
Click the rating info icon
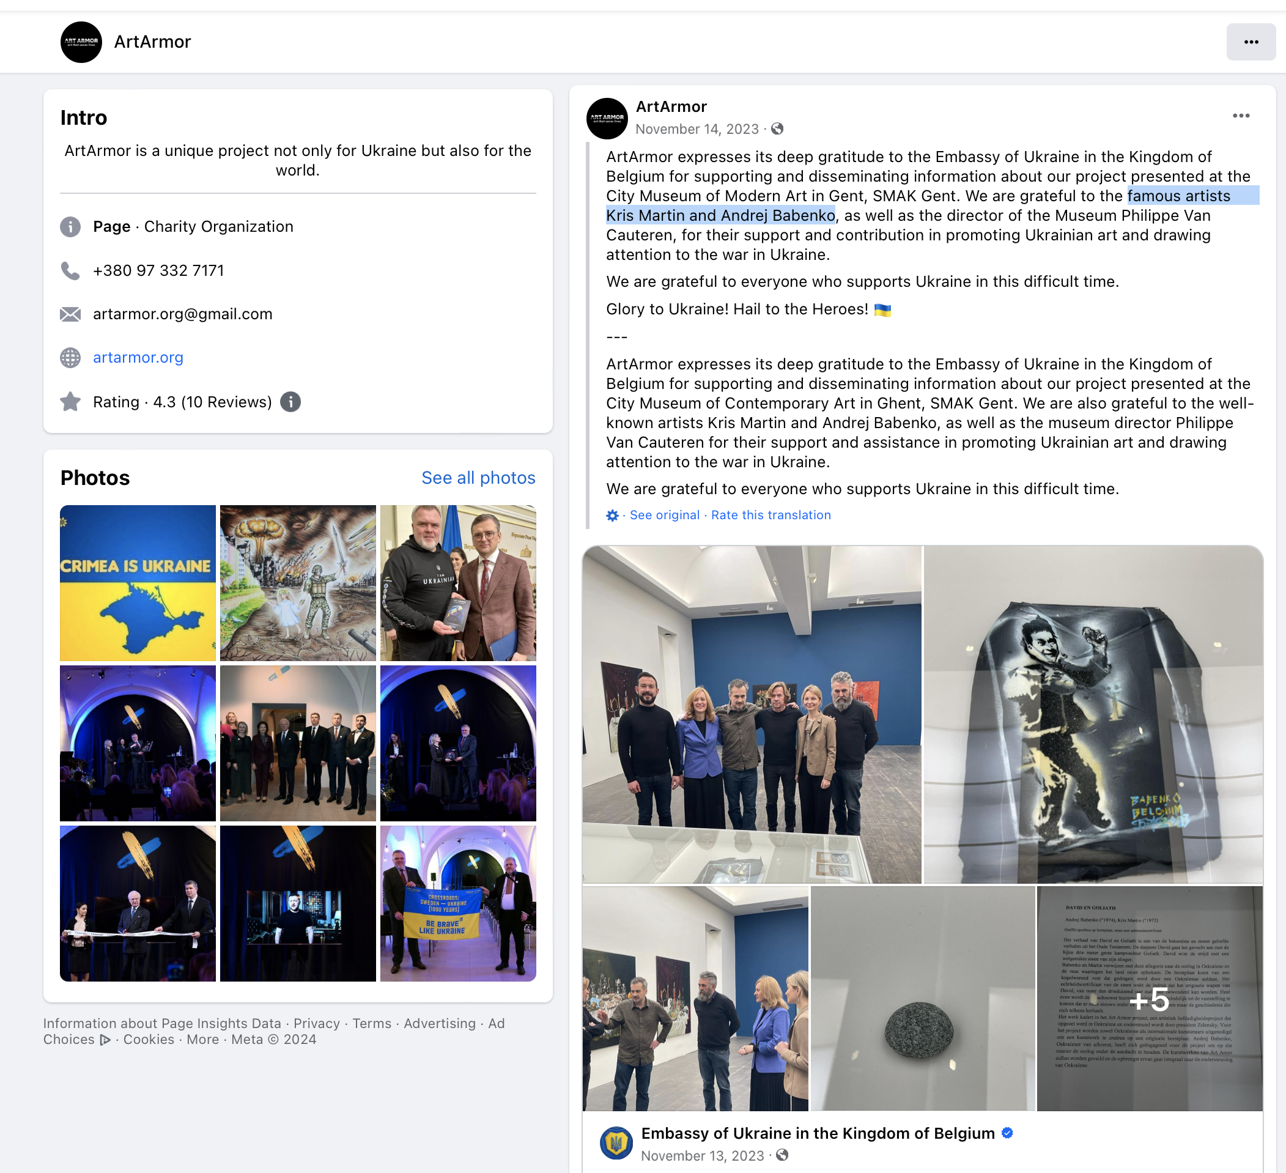coord(290,402)
